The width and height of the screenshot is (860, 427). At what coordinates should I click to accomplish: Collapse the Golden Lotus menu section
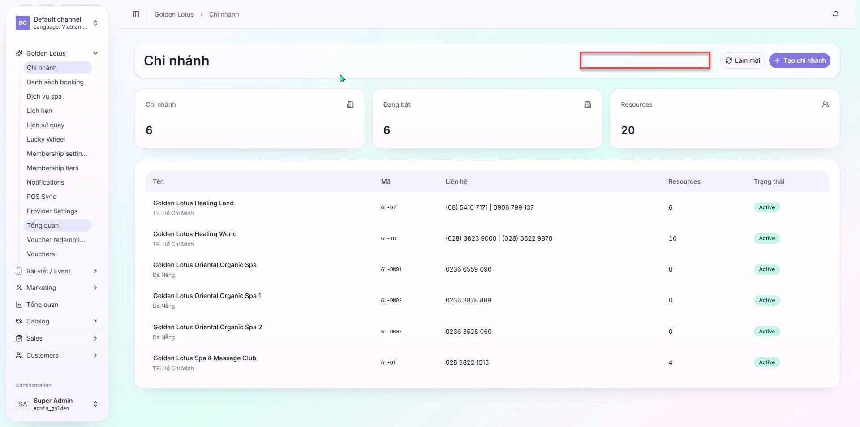[95, 53]
